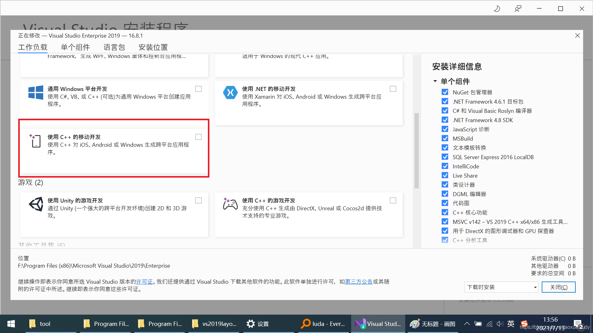The width and height of the screenshot is (593, 333).
Task: Uncheck .NET Framework 4.8 SDK component
Action: pyautogui.click(x=445, y=120)
